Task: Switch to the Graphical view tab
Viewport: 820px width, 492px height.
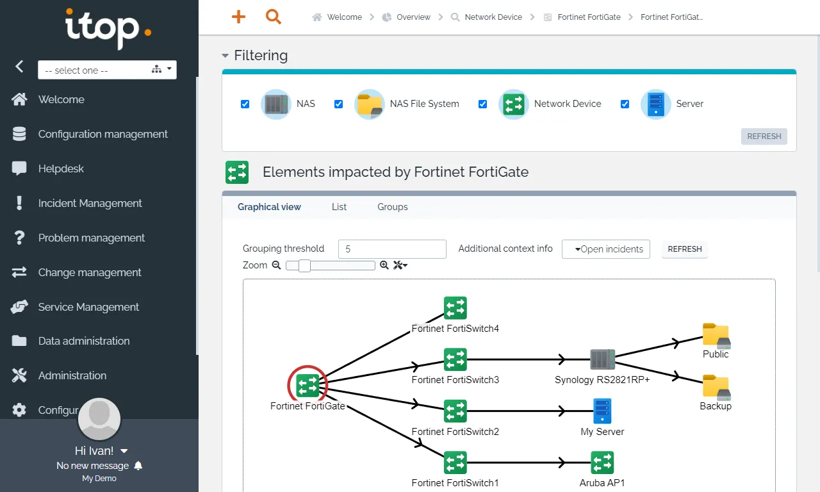Action: pos(269,207)
